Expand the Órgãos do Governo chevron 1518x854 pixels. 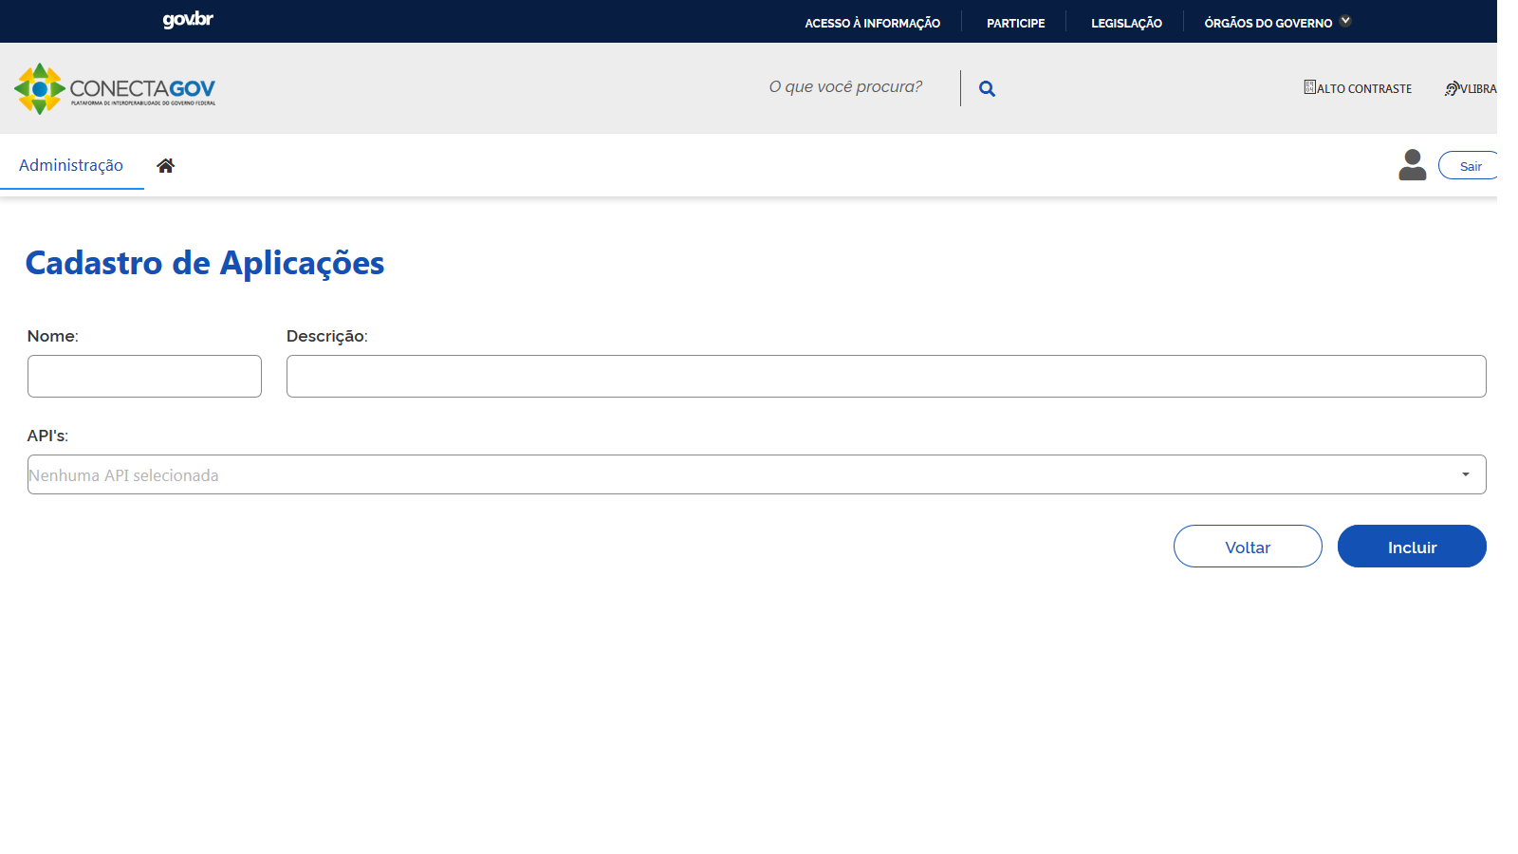(x=1345, y=19)
